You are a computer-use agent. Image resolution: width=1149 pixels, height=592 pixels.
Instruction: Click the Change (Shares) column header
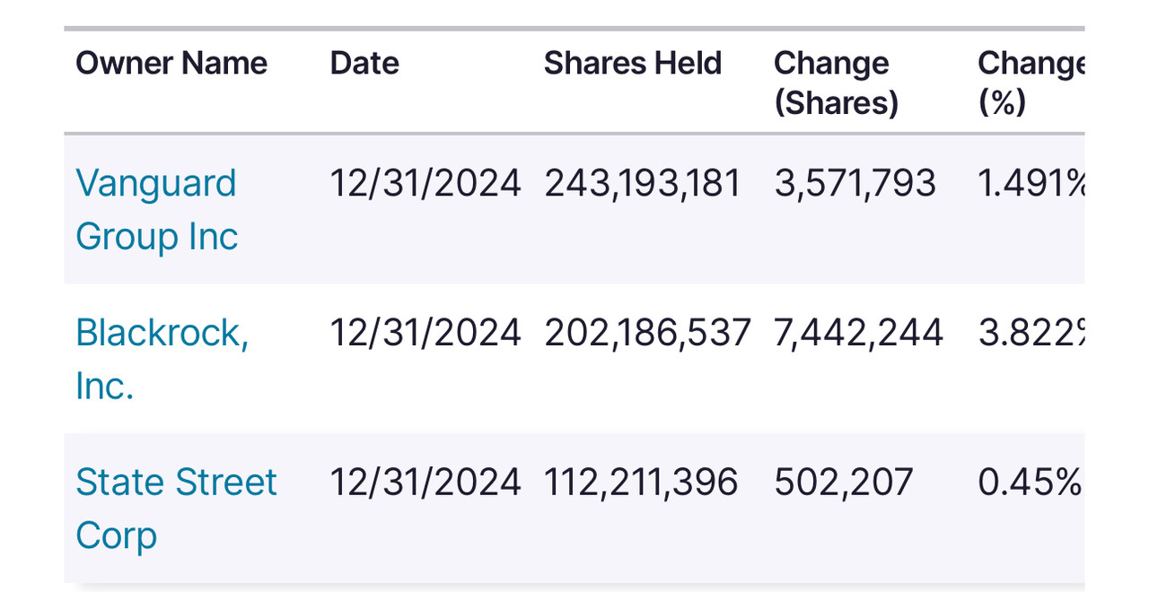pos(836,83)
